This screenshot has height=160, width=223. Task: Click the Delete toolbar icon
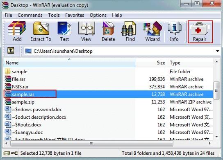click(x=108, y=32)
